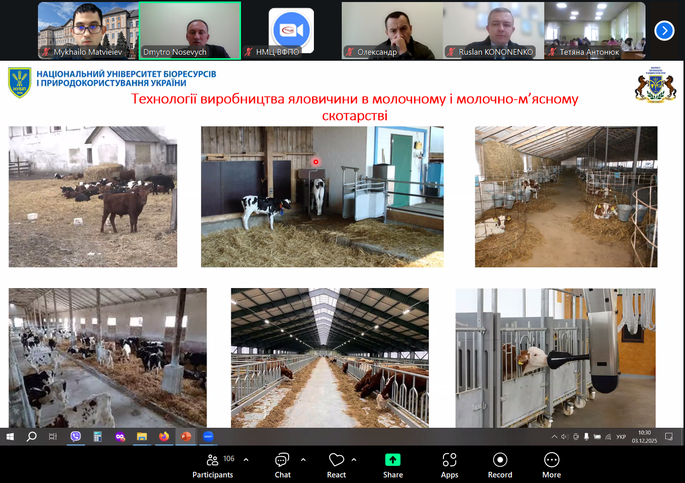Open the Zoom Apps menu

pyautogui.click(x=450, y=466)
